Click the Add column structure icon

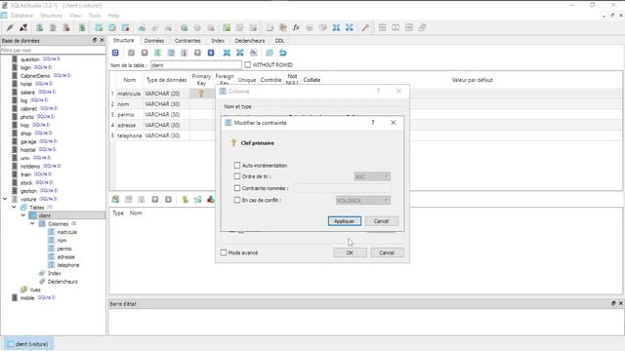point(158,53)
